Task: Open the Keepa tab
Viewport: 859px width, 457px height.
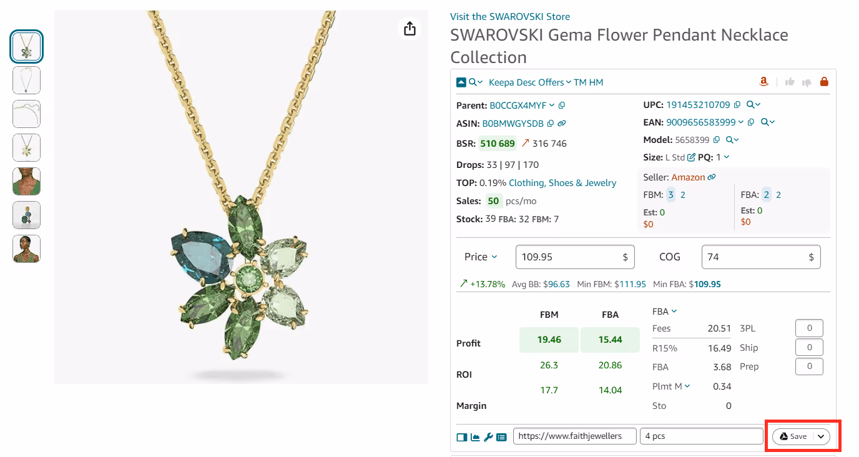Action: pos(502,82)
